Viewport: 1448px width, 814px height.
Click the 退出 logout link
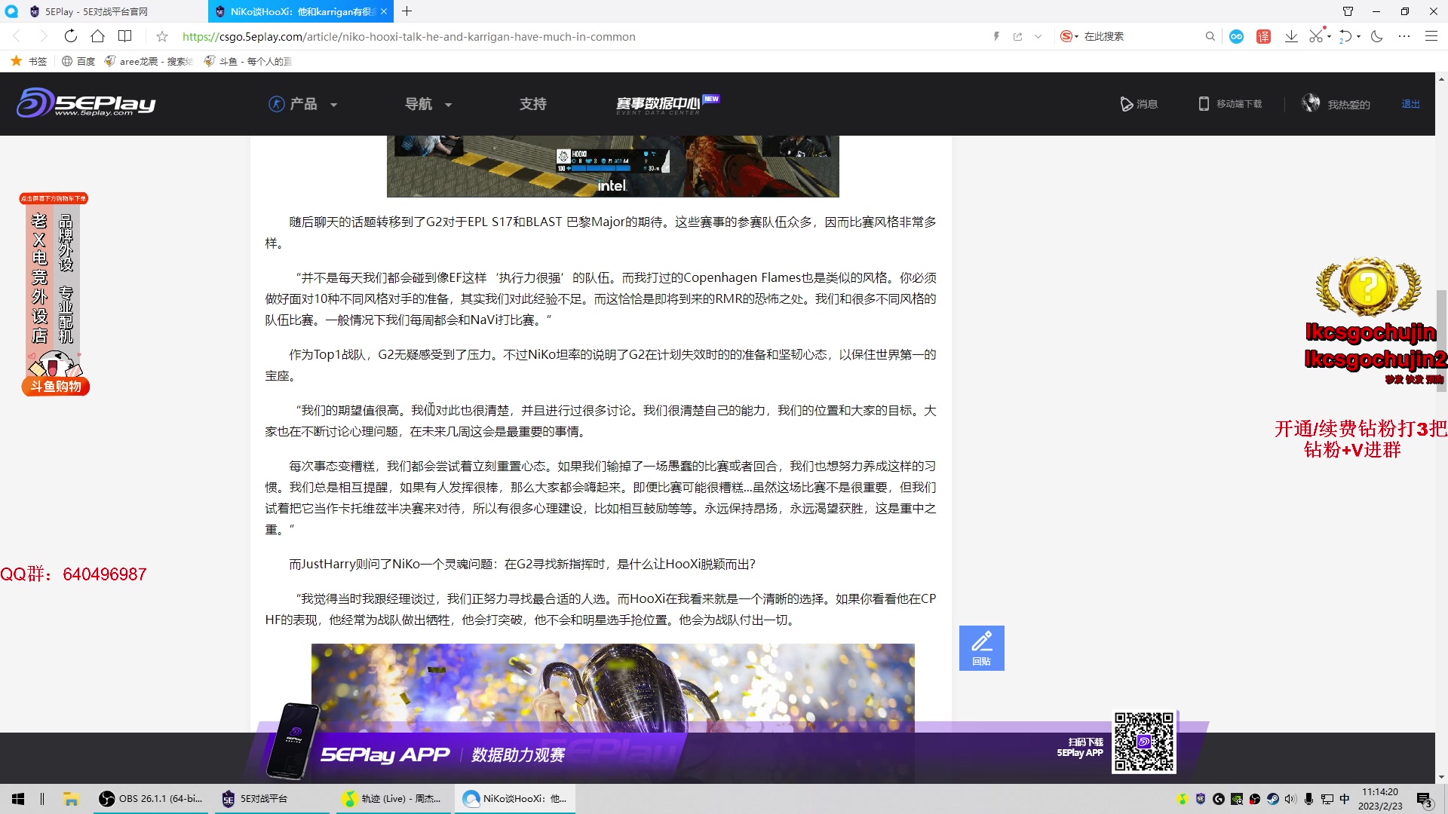[x=1410, y=104]
